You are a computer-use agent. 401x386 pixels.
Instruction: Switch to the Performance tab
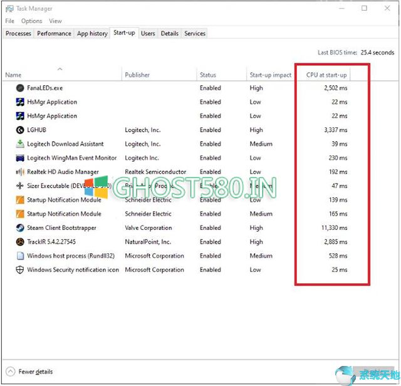54,33
